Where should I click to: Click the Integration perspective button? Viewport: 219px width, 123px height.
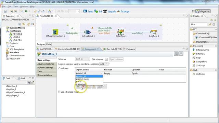coord(203,11)
